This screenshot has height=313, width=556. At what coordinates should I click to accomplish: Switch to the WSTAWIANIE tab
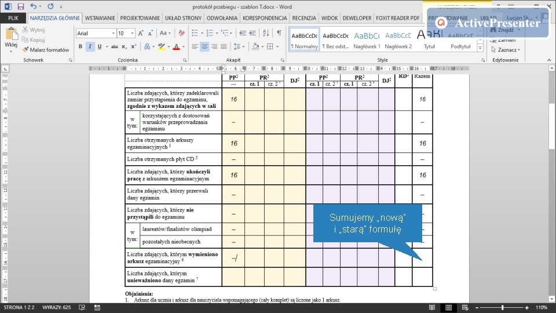pos(100,18)
